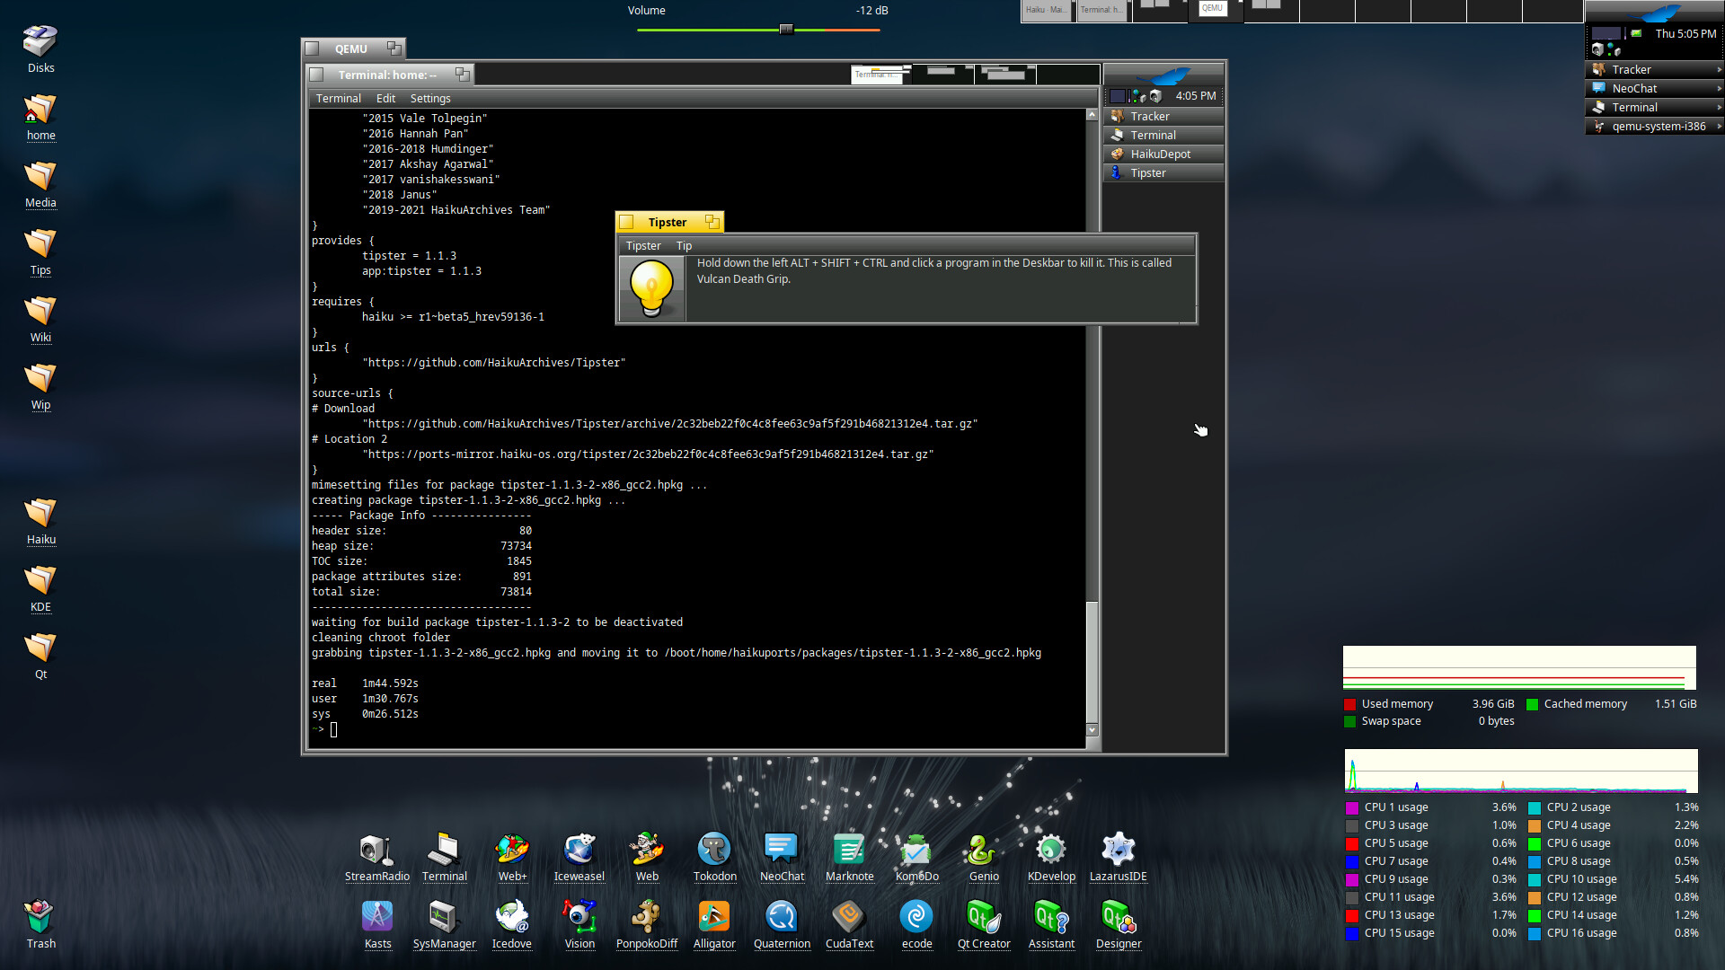Expand the NeoChat Deskbar entry
1725x970 pixels.
[x=1719, y=88]
